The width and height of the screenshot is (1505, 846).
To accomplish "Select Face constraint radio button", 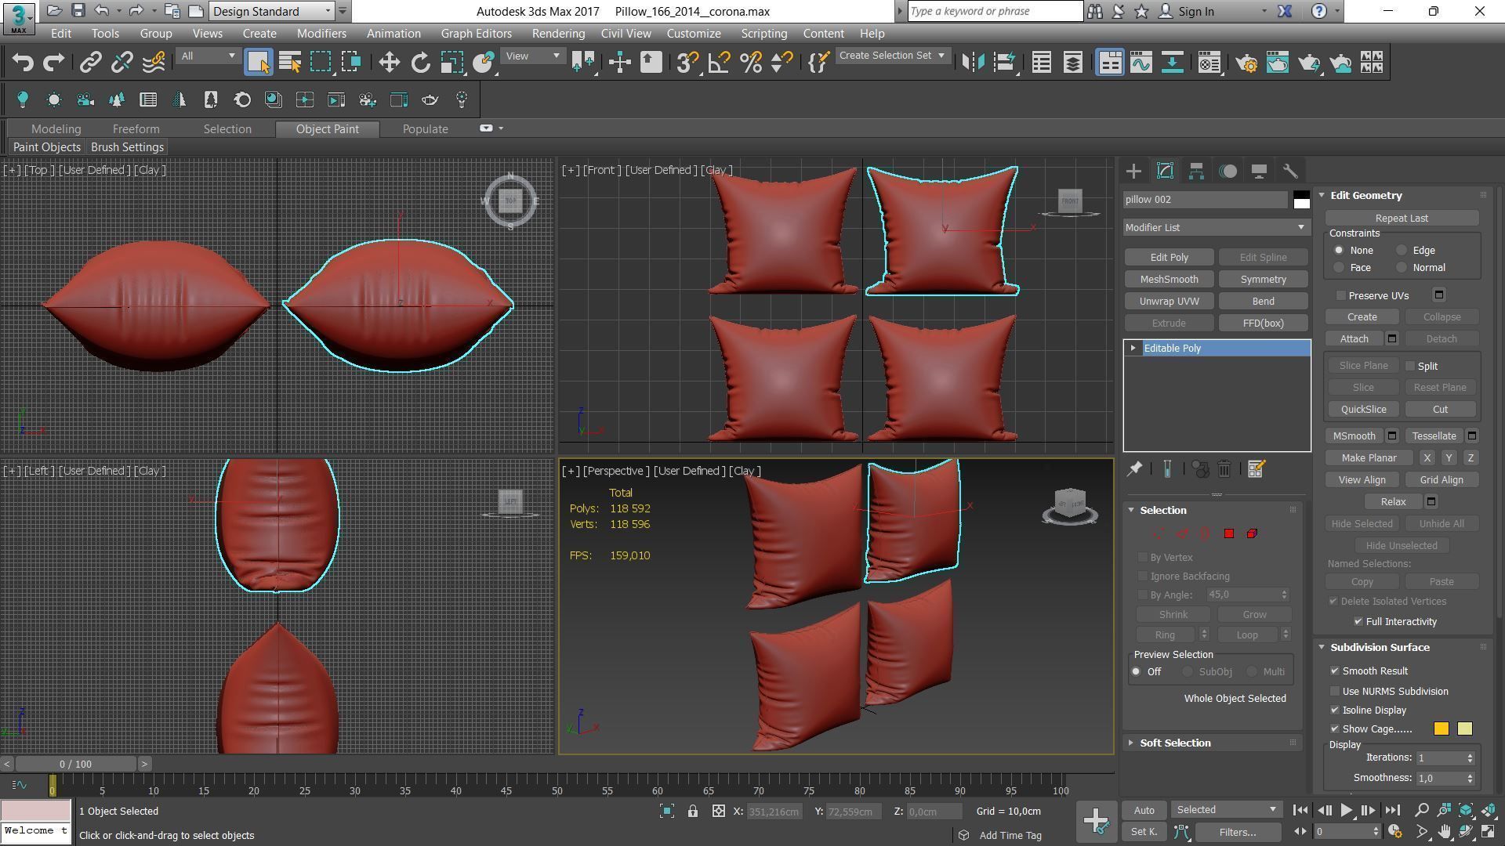I will click(1339, 268).
